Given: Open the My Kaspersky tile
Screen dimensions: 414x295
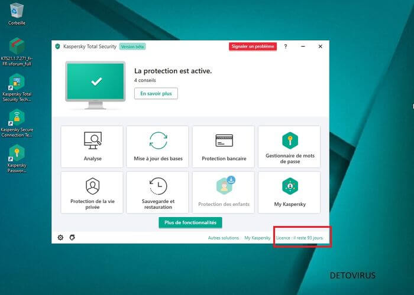Looking at the screenshot, I should (x=289, y=192).
